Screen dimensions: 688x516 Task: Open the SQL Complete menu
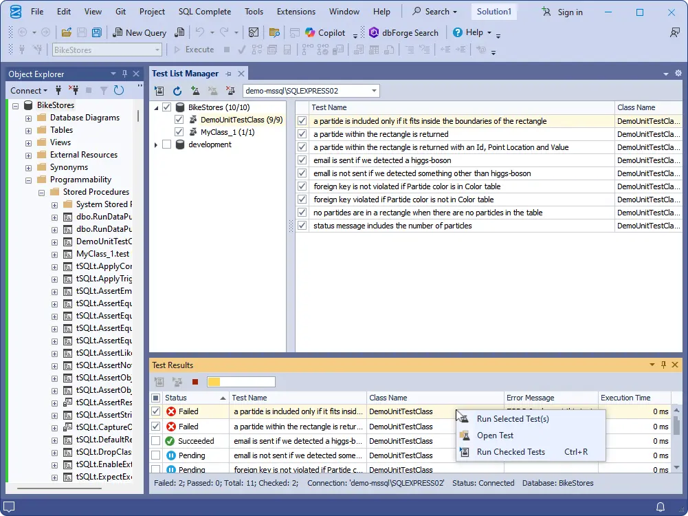(x=204, y=11)
